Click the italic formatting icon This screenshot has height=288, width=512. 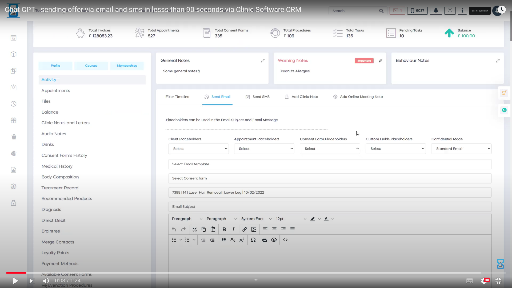coord(234,229)
